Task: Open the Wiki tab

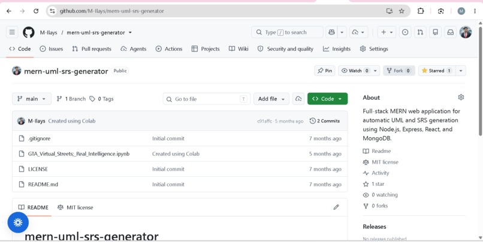Action: (239, 49)
